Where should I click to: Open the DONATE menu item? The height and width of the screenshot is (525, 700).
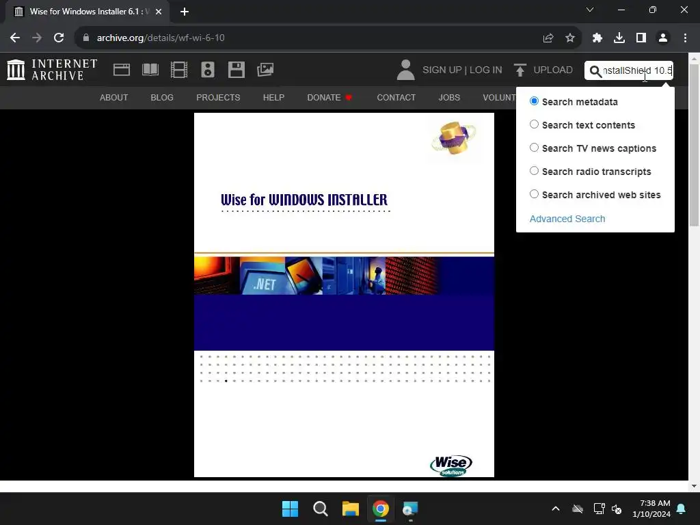pyautogui.click(x=329, y=97)
